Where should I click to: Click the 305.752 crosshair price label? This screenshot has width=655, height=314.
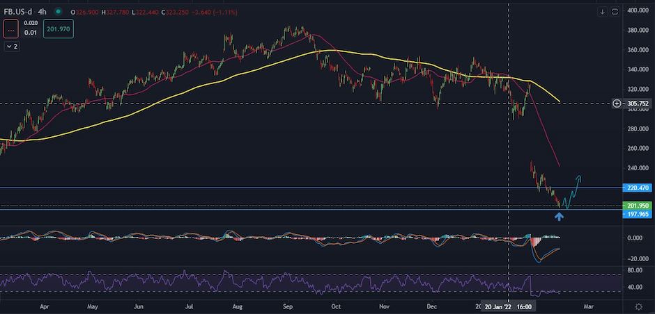tap(638, 104)
